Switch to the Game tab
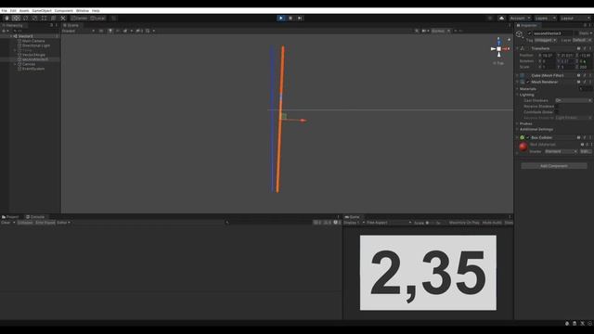This screenshot has width=594, height=334. click(353, 217)
